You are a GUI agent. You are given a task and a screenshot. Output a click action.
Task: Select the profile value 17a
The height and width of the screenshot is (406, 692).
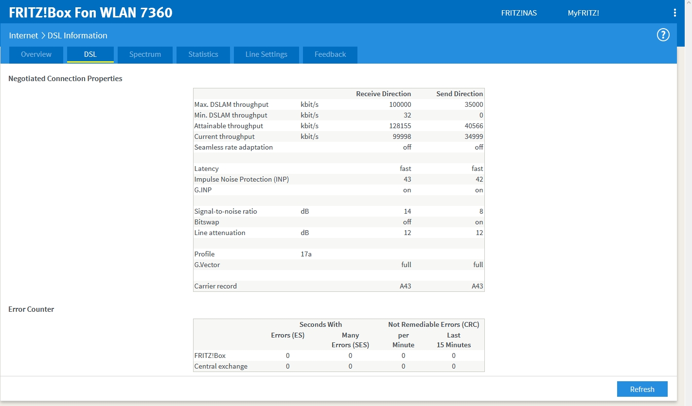tap(306, 254)
